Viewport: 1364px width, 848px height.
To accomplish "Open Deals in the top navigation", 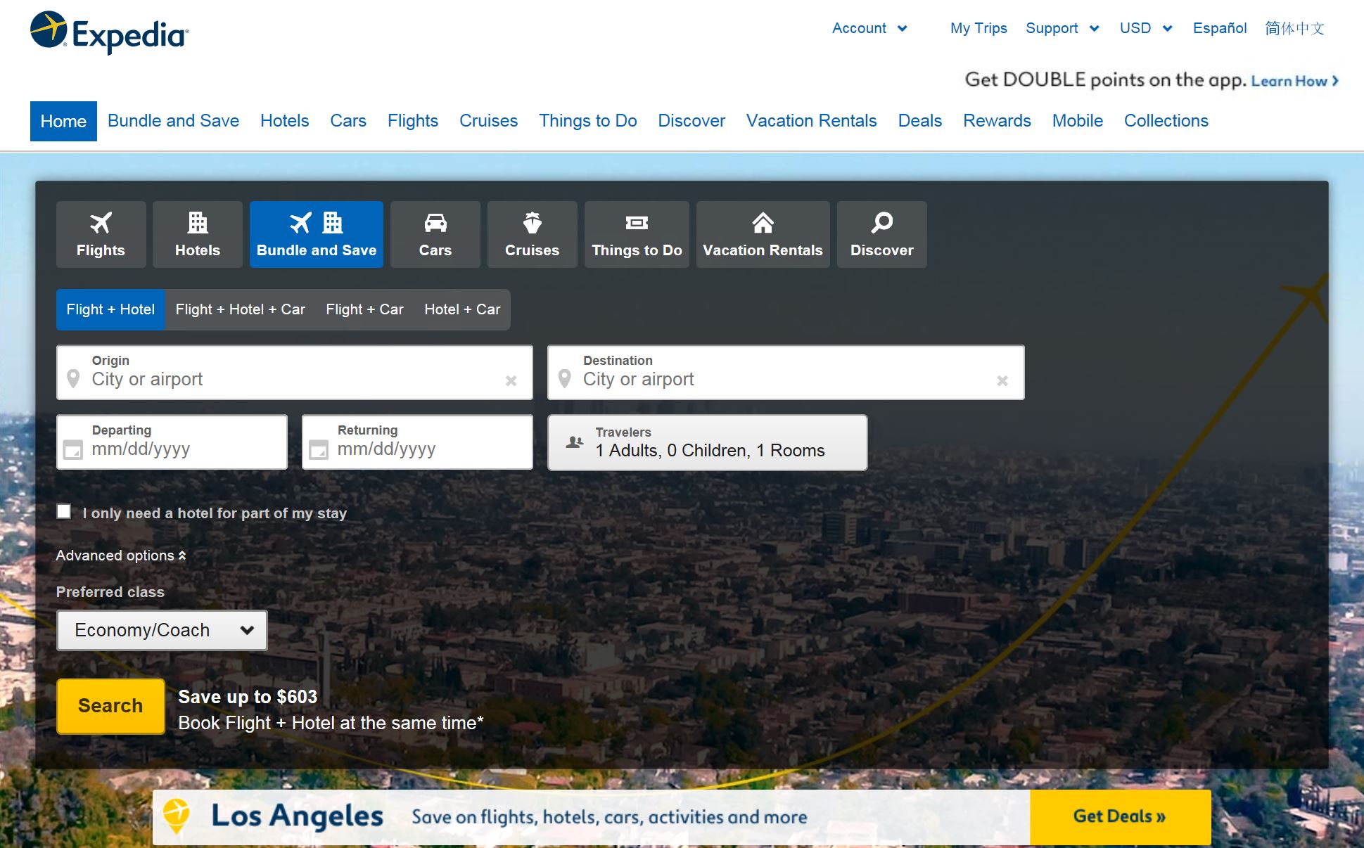I will pos(919,121).
